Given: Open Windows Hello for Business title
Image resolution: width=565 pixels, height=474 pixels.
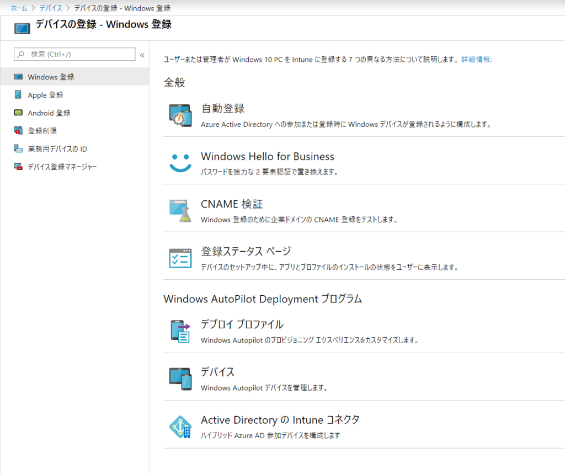Looking at the screenshot, I should point(268,157).
